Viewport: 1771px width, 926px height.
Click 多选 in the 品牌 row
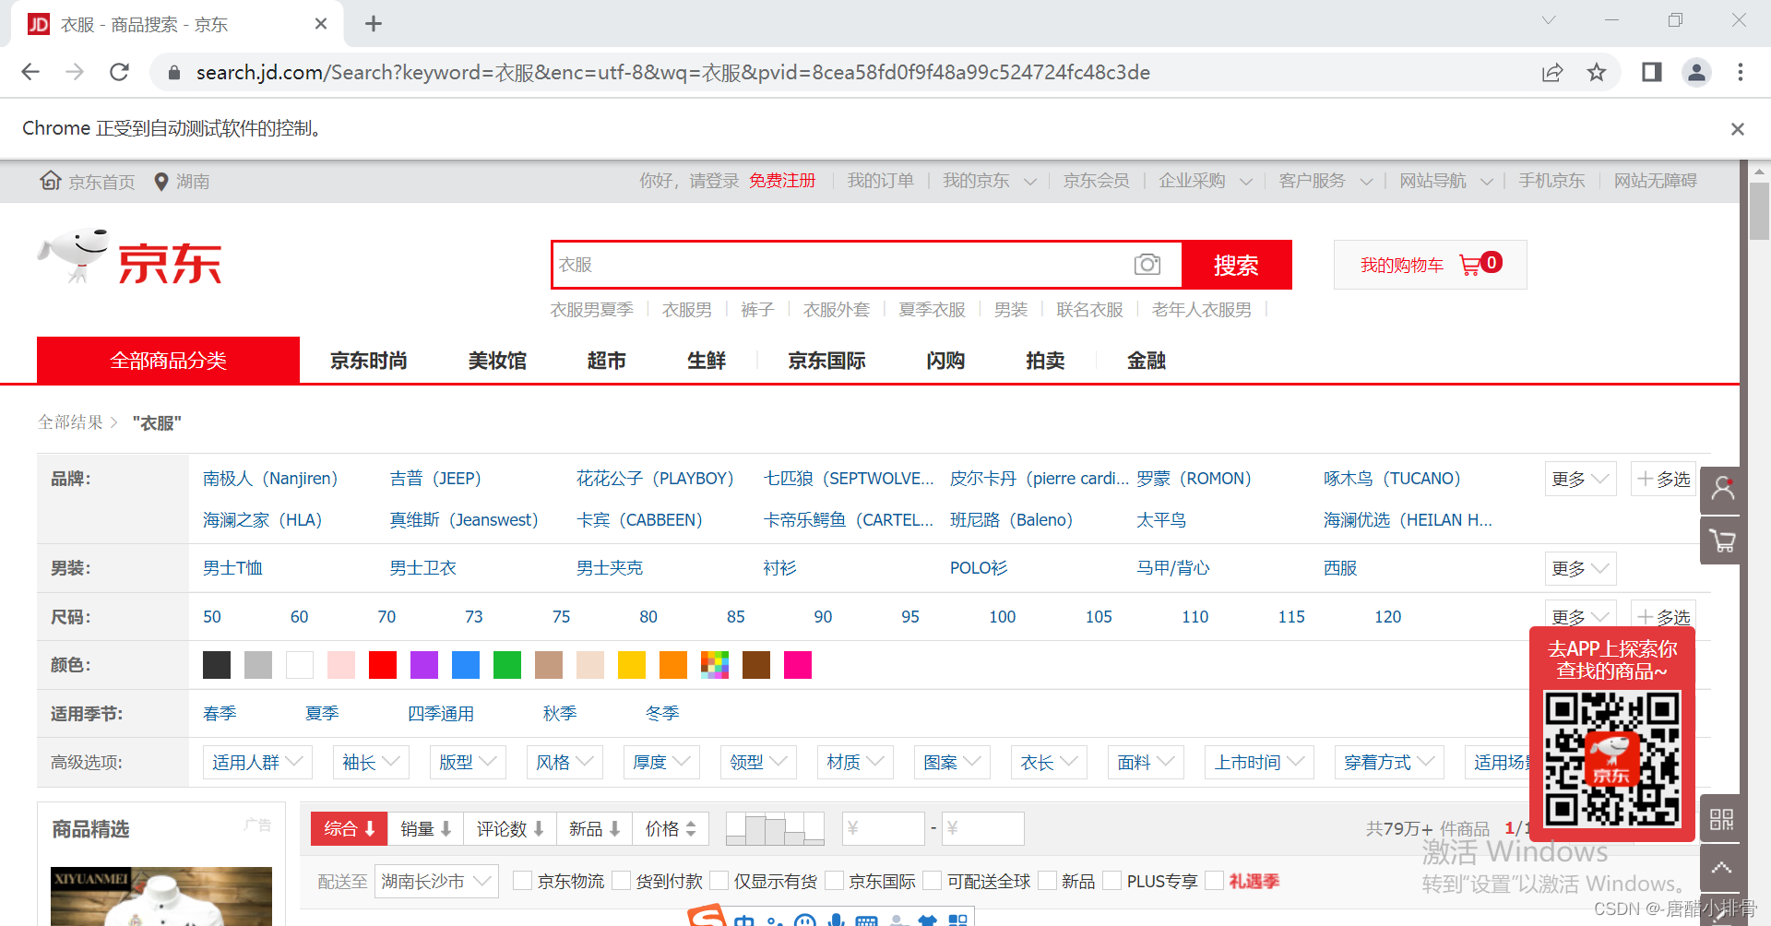point(1664,479)
